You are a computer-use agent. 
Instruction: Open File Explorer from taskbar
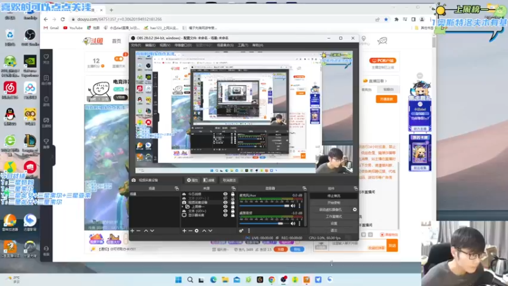(225, 280)
